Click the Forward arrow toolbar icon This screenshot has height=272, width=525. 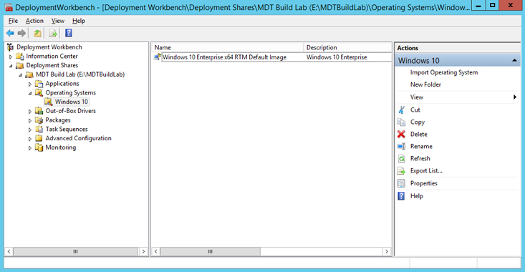coord(21,33)
